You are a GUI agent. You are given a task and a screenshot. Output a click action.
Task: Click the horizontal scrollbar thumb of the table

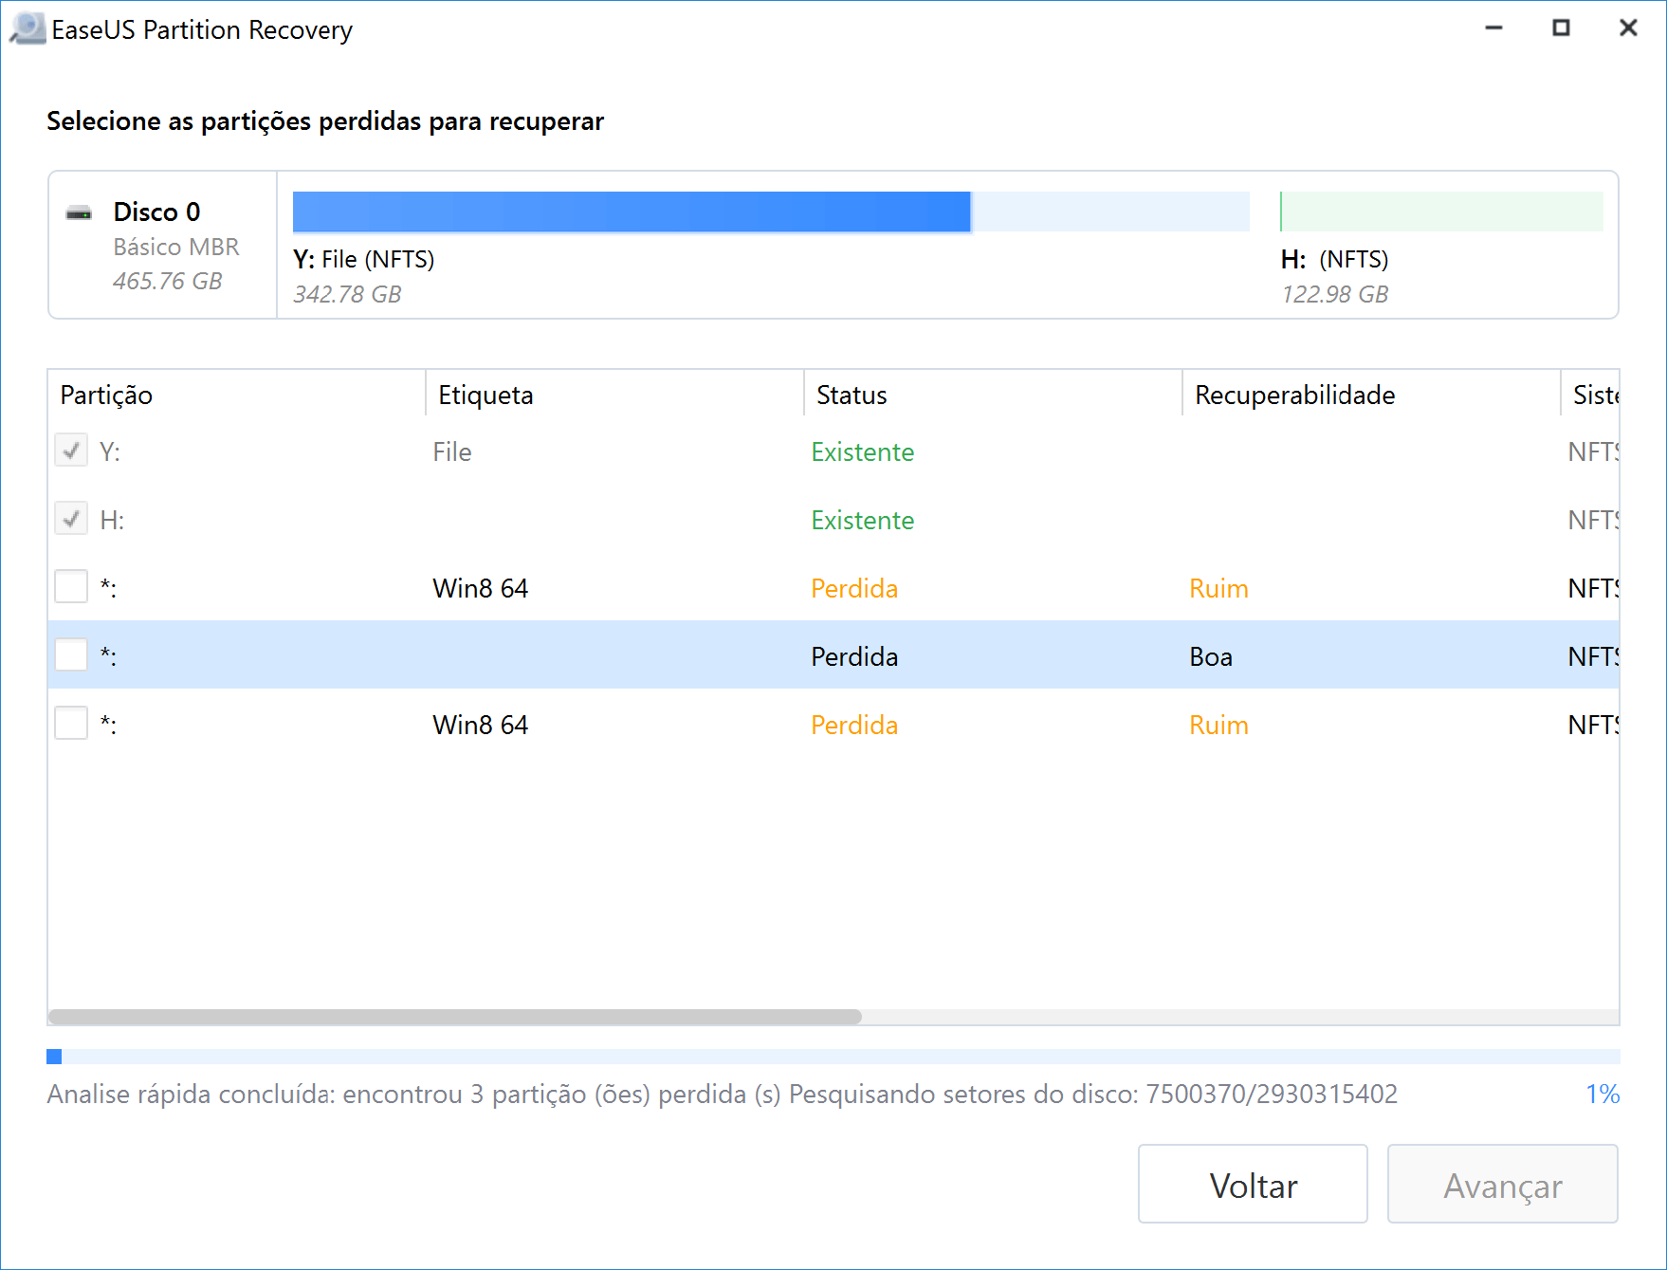point(455,1017)
